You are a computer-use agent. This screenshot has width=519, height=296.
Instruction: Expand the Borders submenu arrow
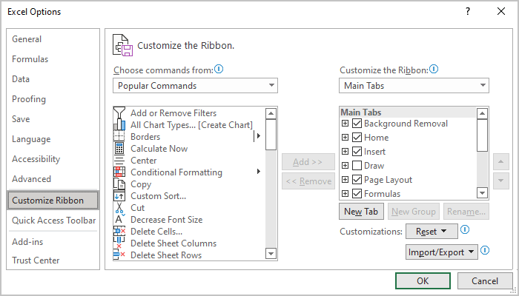coord(258,135)
